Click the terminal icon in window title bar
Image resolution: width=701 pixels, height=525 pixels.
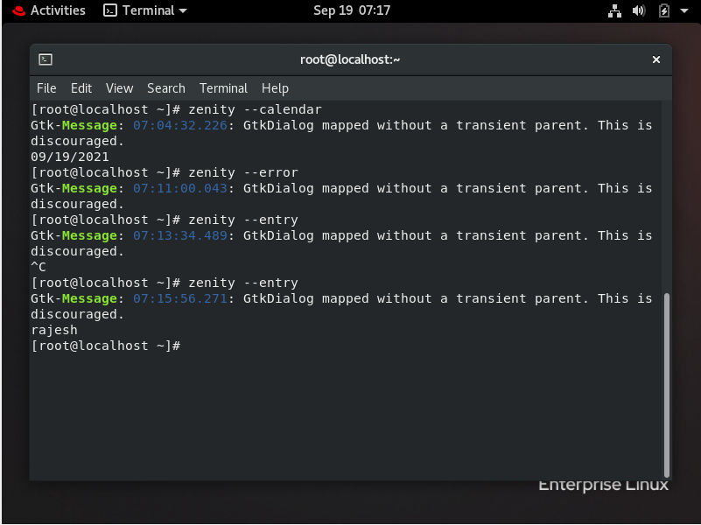pyautogui.click(x=45, y=59)
